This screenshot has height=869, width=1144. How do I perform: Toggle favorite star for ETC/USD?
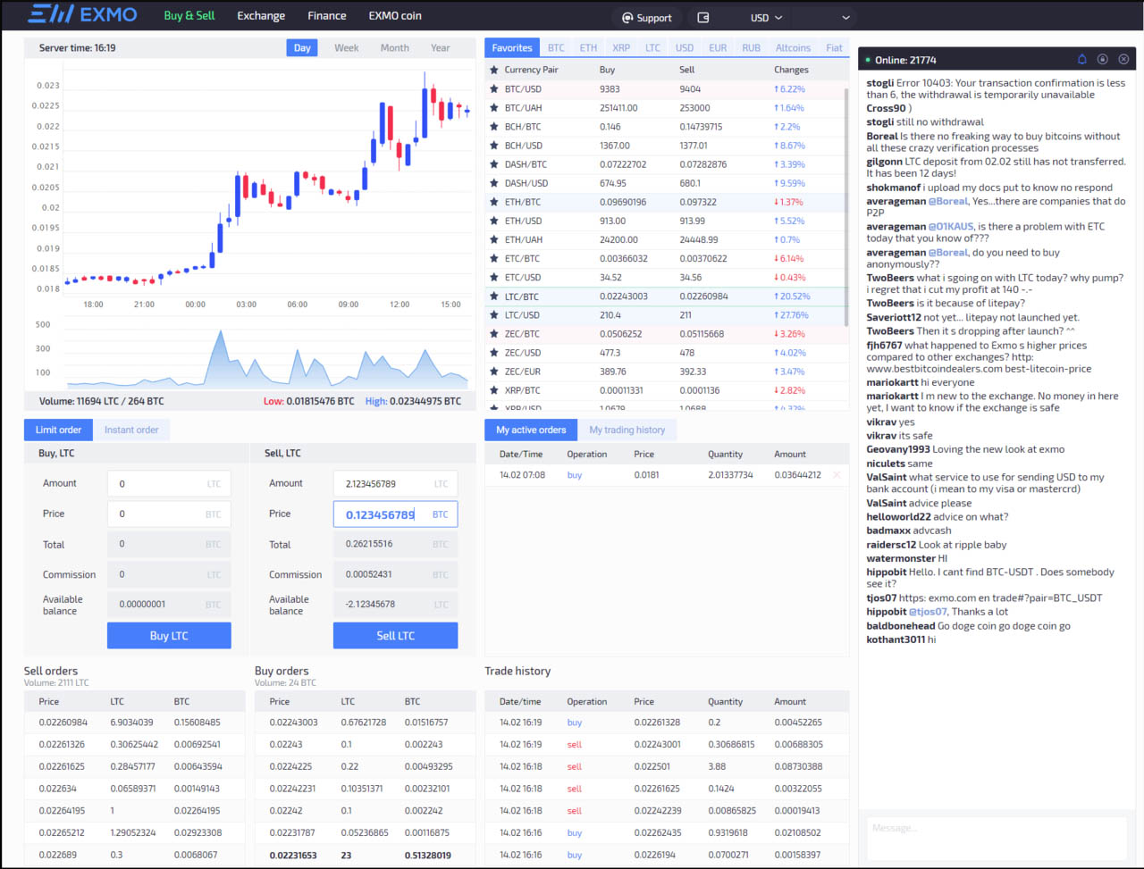(493, 277)
